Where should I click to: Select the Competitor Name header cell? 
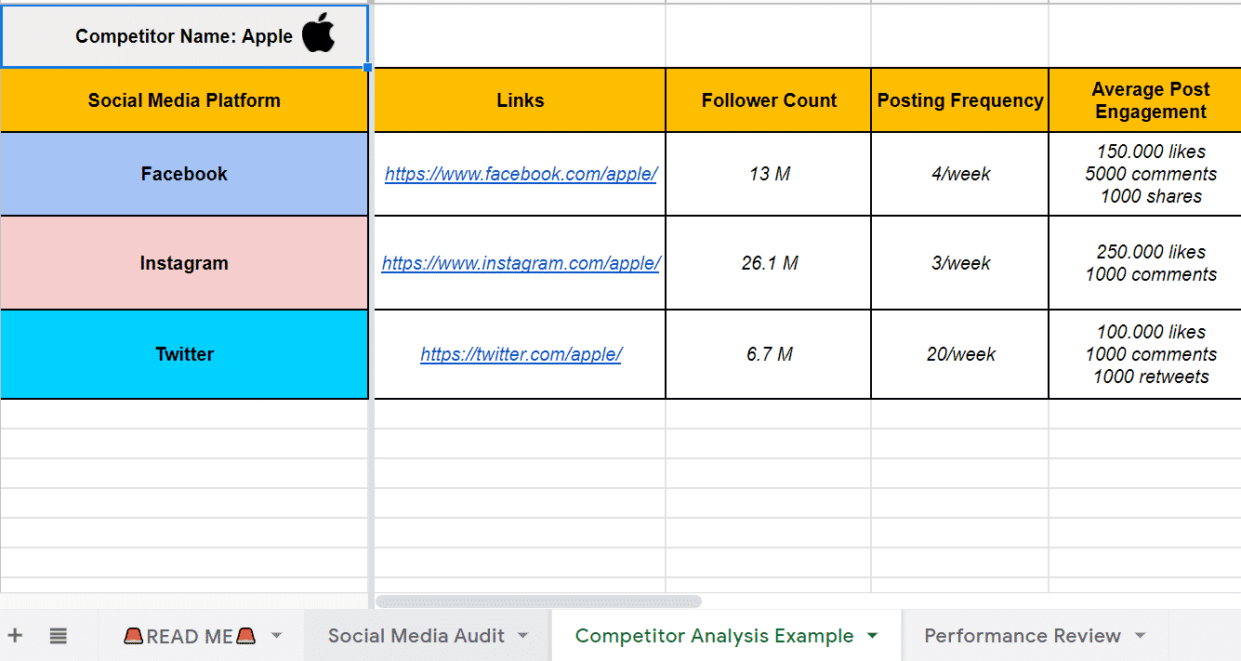tap(185, 35)
